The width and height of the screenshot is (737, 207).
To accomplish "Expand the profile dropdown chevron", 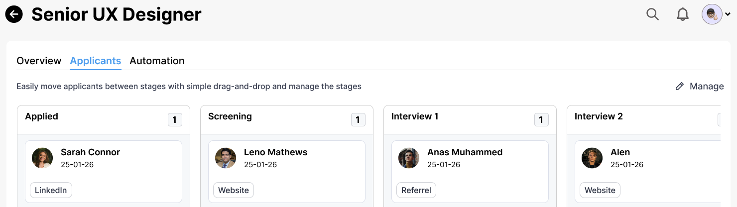I will [728, 14].
